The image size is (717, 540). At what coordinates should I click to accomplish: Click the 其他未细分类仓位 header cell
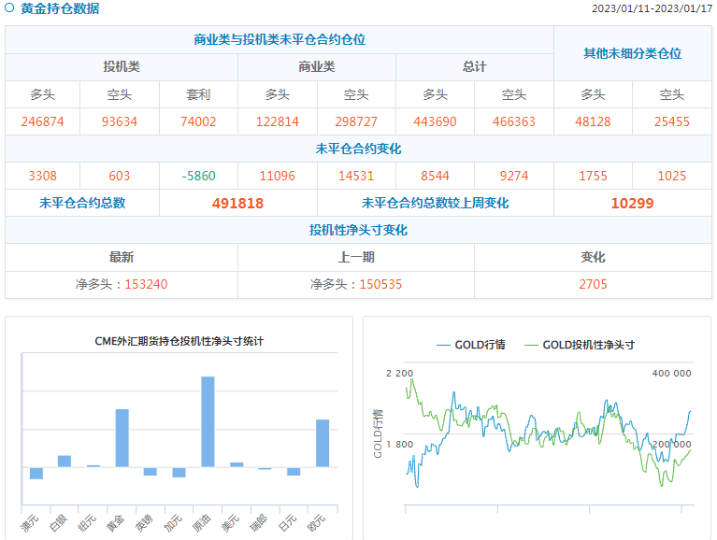point(633,53)
